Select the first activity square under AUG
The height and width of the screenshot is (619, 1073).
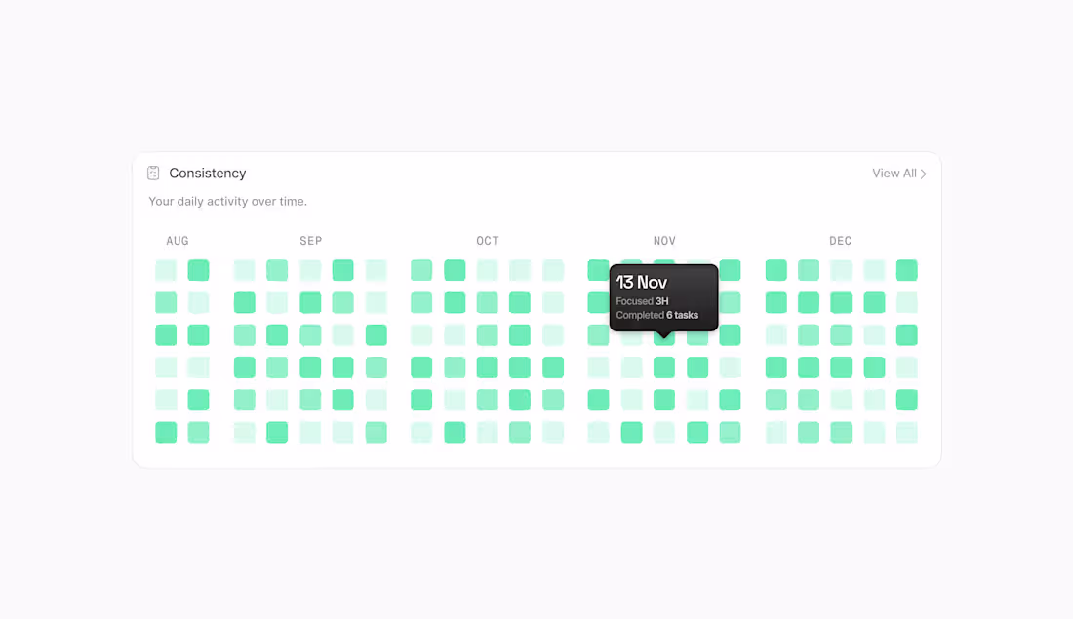(165, 270)
